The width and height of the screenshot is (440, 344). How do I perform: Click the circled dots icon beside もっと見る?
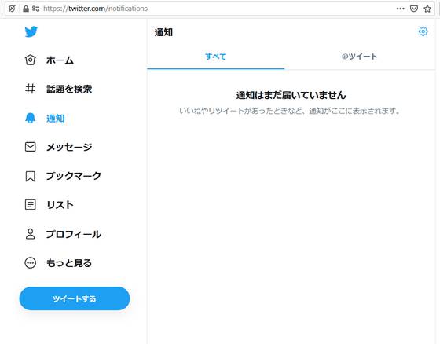31,263
